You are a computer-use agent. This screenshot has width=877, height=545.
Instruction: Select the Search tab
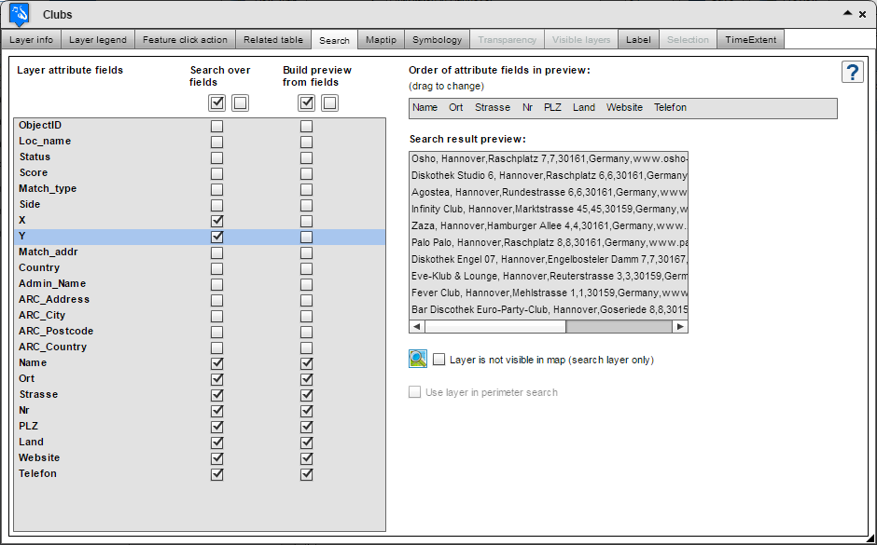coord(334,40)
